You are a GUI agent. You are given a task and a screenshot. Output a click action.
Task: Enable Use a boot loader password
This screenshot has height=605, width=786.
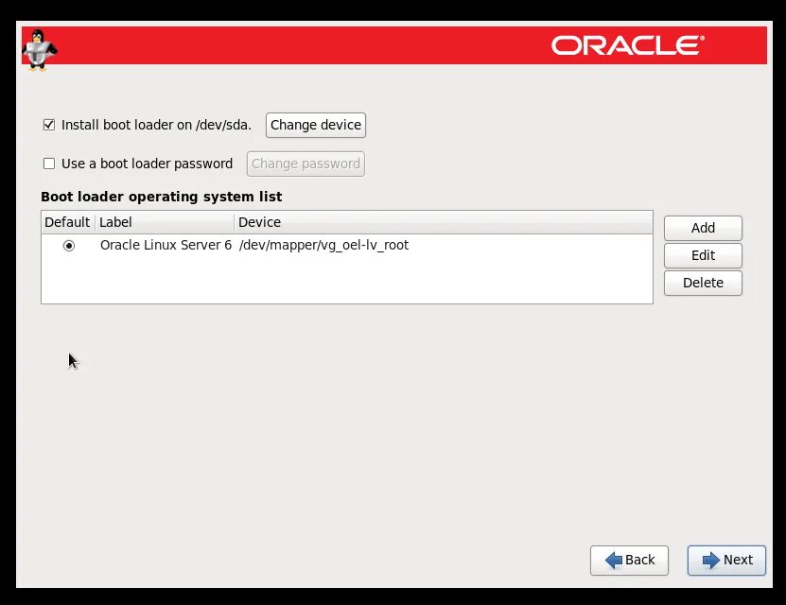tap(49, 164)
